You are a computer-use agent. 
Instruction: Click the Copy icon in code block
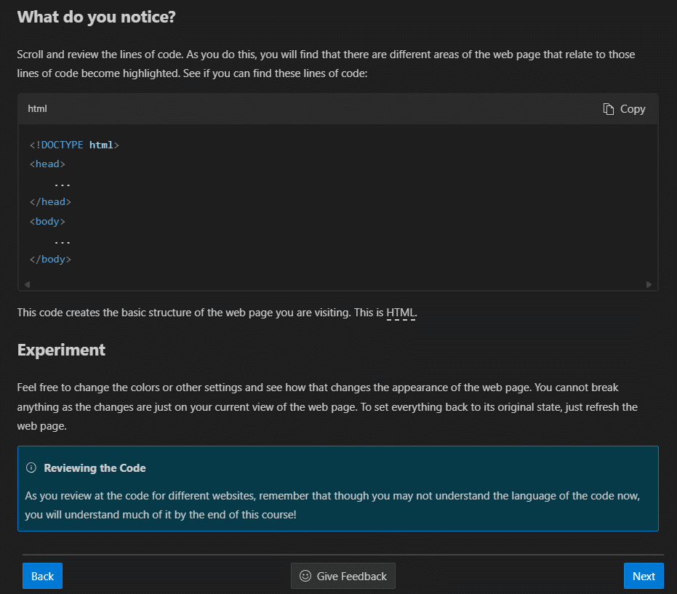[x=608, y=109]
